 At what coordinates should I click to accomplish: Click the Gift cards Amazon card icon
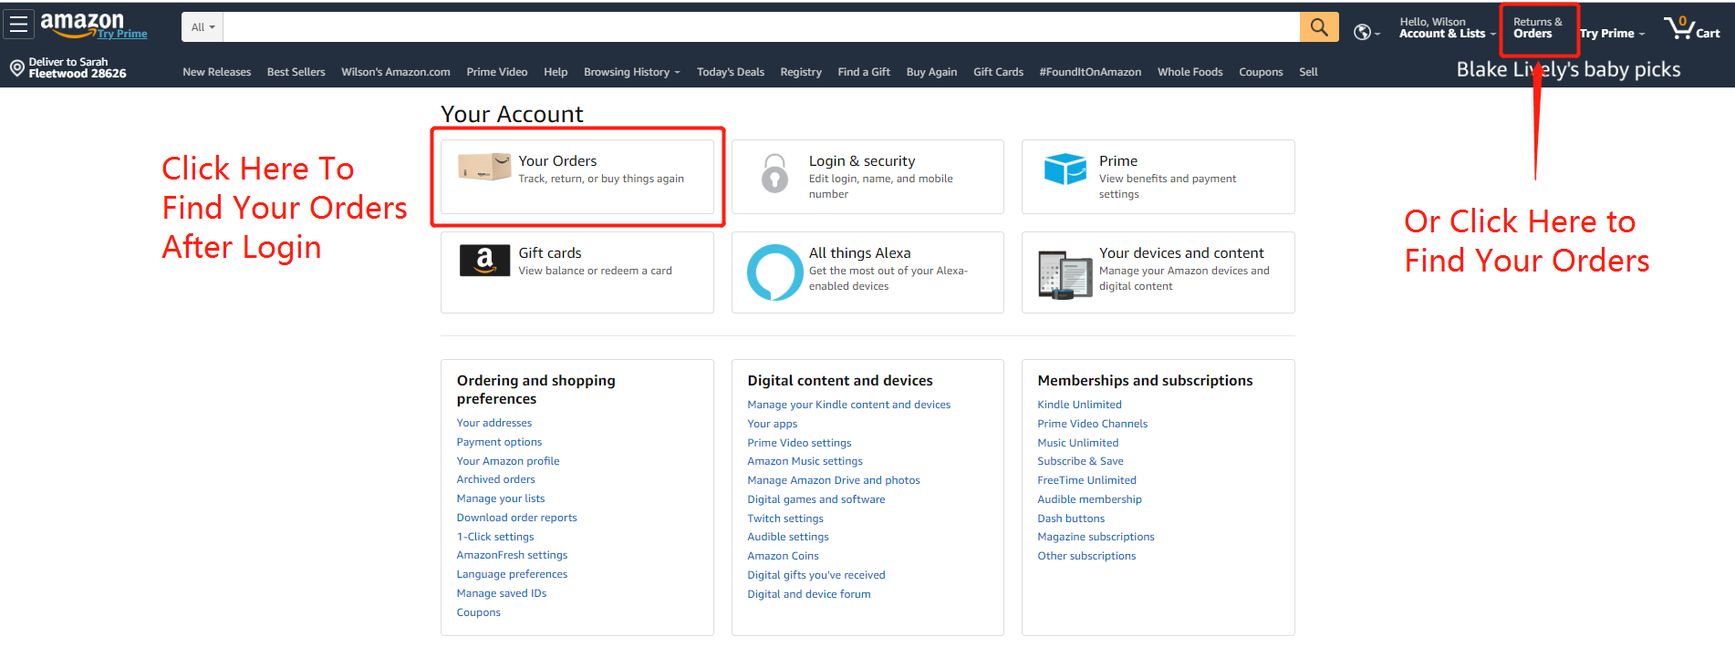click(x=484, y=261)
